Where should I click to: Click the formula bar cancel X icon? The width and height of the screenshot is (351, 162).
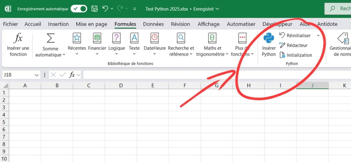[x=53, y=75]
